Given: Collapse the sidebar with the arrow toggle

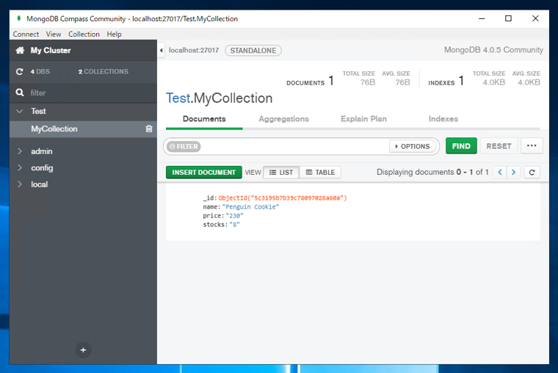Looking at the screenshot, I should [x=162, y=51].
